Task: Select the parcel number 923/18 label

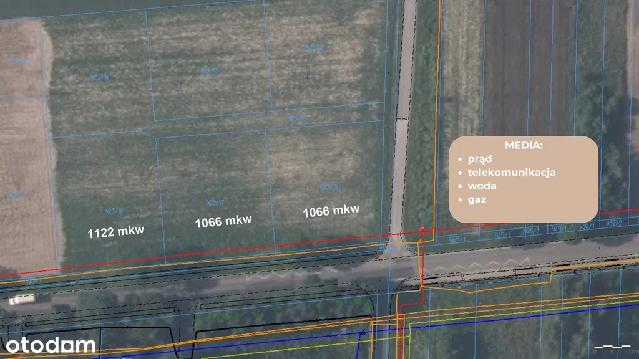Action: coord(328,187)
